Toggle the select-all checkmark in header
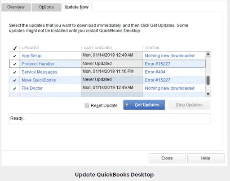Image resolution: width=230 pixels, height=181 pixels. 15,48
